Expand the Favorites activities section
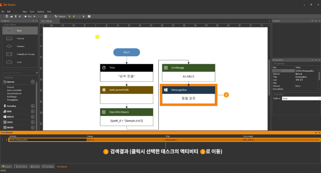 (x=33, y=106)
